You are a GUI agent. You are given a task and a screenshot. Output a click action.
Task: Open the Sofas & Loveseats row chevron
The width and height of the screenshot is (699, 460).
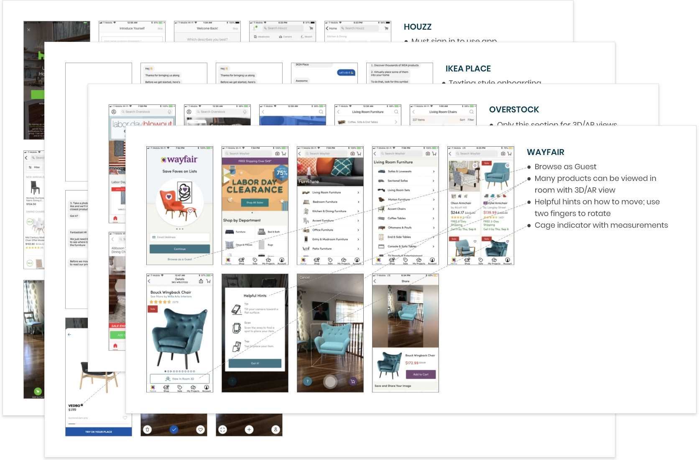coord(434,171)
